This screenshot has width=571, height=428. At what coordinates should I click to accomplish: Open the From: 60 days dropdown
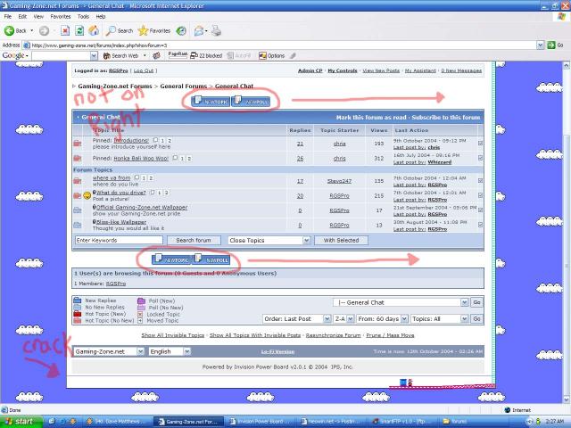382,319
